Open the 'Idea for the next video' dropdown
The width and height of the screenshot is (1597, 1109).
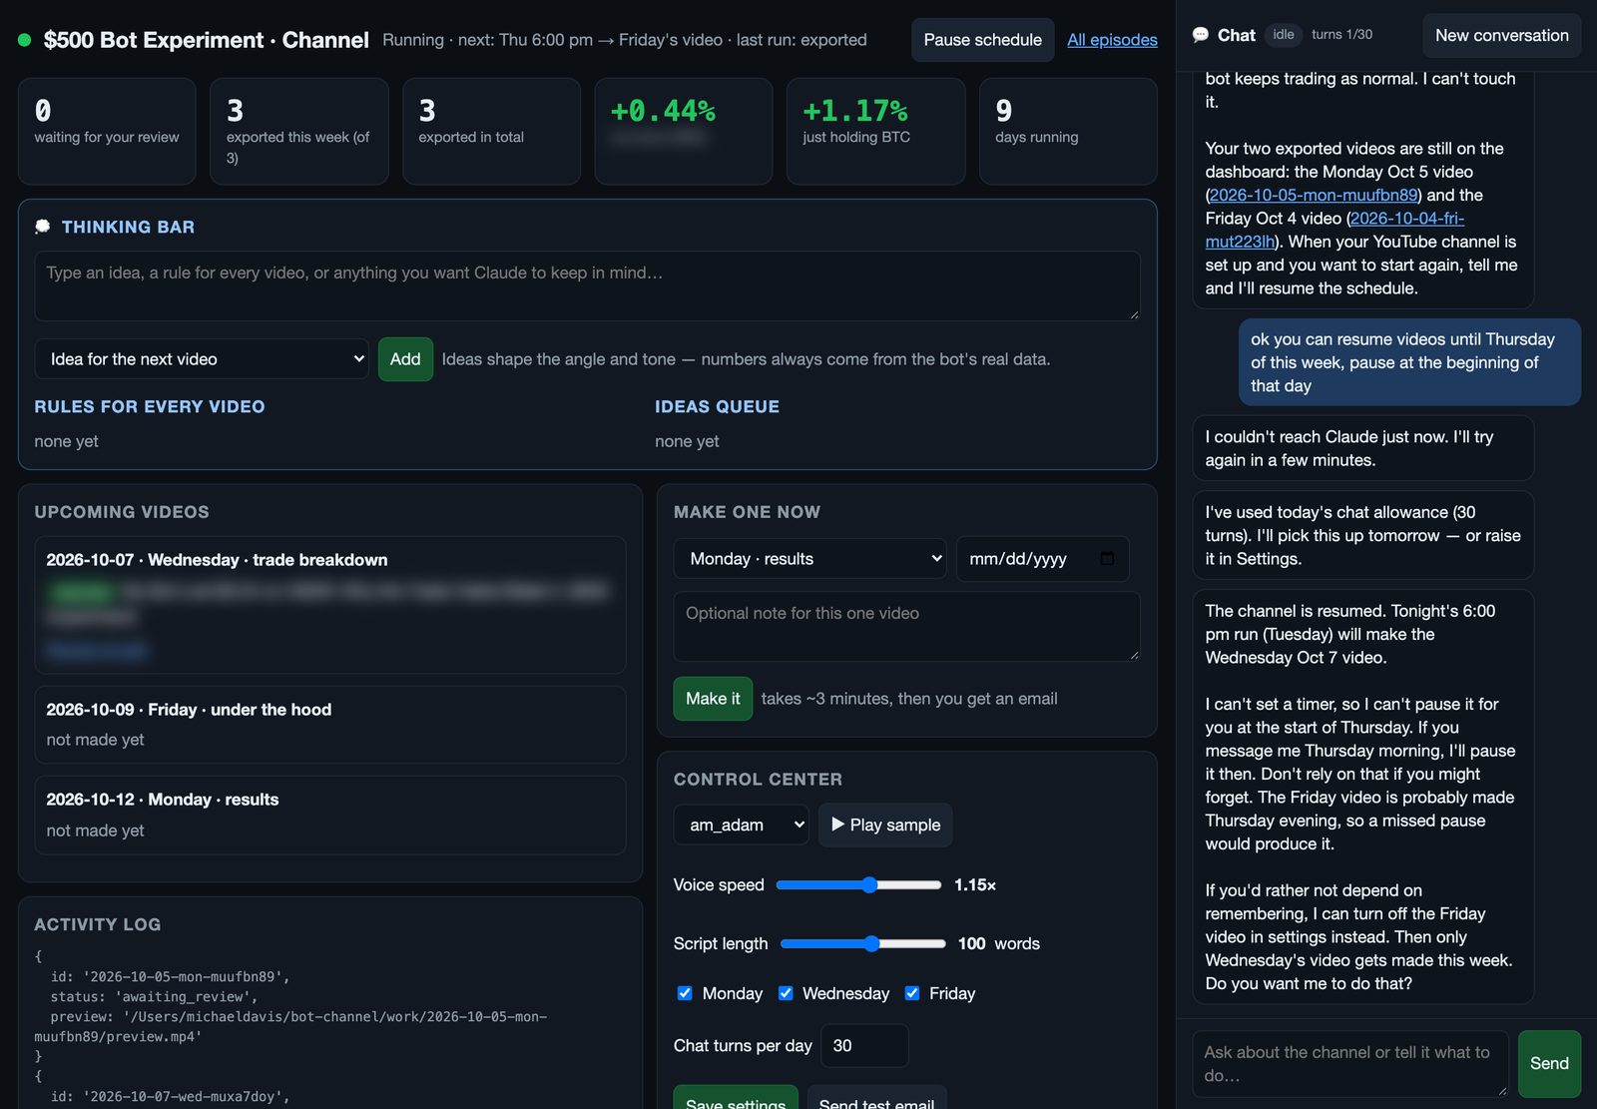click(x=202, y=359)
